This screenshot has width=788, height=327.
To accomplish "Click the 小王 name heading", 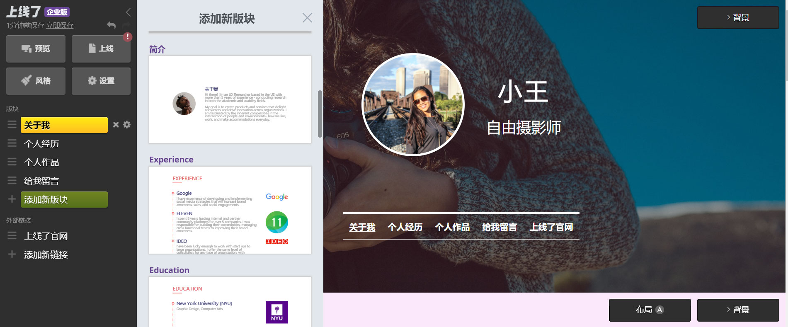I will click(523, 92).
